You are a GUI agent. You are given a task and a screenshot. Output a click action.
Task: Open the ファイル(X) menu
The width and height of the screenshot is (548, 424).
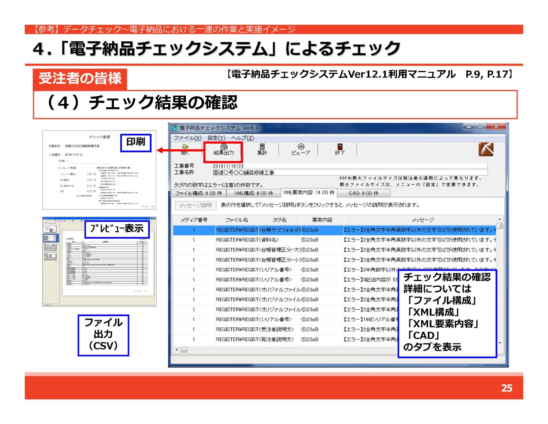click(x=187, y=138)
